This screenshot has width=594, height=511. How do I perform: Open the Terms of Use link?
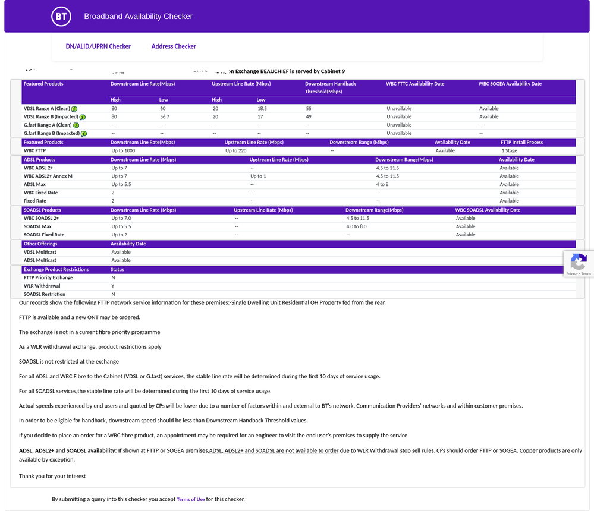(190, 500)
